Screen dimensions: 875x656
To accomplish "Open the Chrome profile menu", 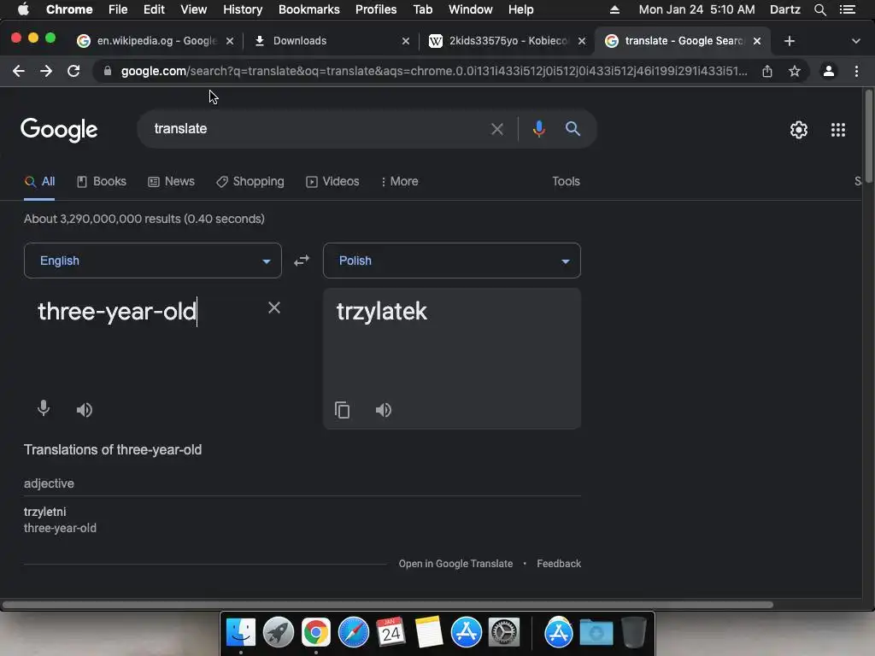I will coord(829,71).
